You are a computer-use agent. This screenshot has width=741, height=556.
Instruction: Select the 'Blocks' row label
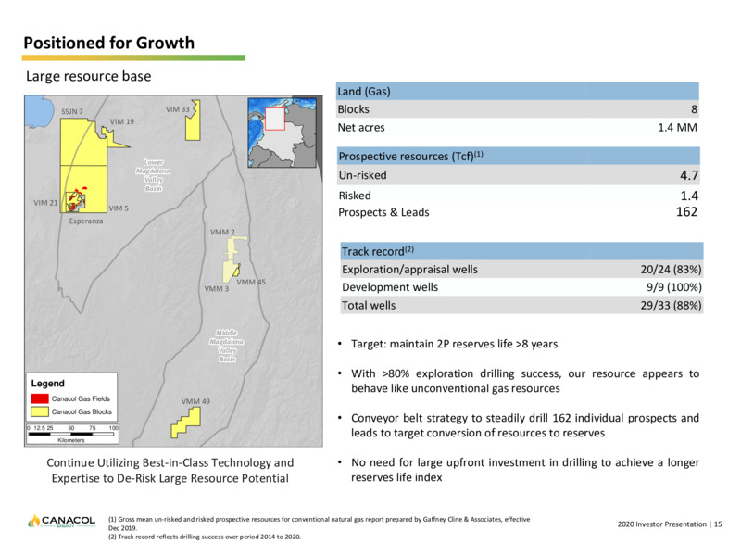click(x=353, y=109)
